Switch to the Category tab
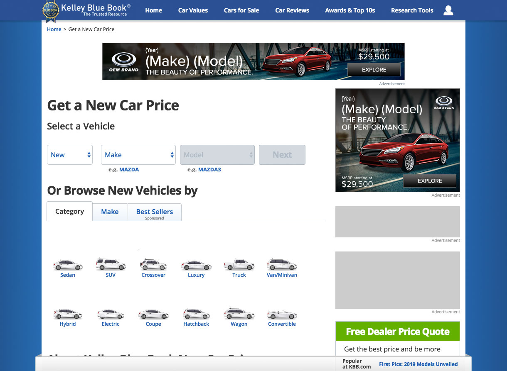Screen dimensions: 507x371 pyautogui.click(x=70, y=211)
